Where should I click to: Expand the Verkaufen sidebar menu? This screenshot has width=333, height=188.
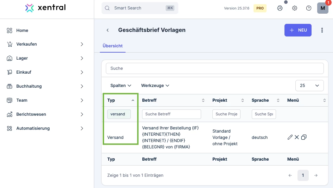pos(46,44)
